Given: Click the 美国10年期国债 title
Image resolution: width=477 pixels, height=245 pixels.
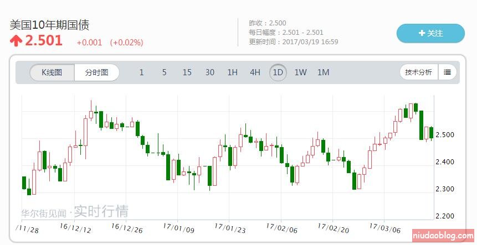Looking at the screenshot, I should (x=49, y=25).
